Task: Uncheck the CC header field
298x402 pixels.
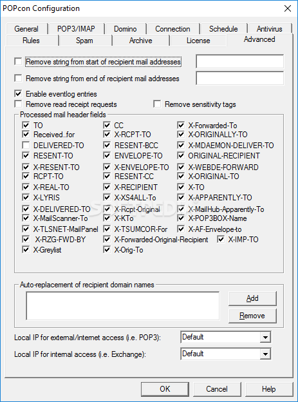Action: (107, 126)
